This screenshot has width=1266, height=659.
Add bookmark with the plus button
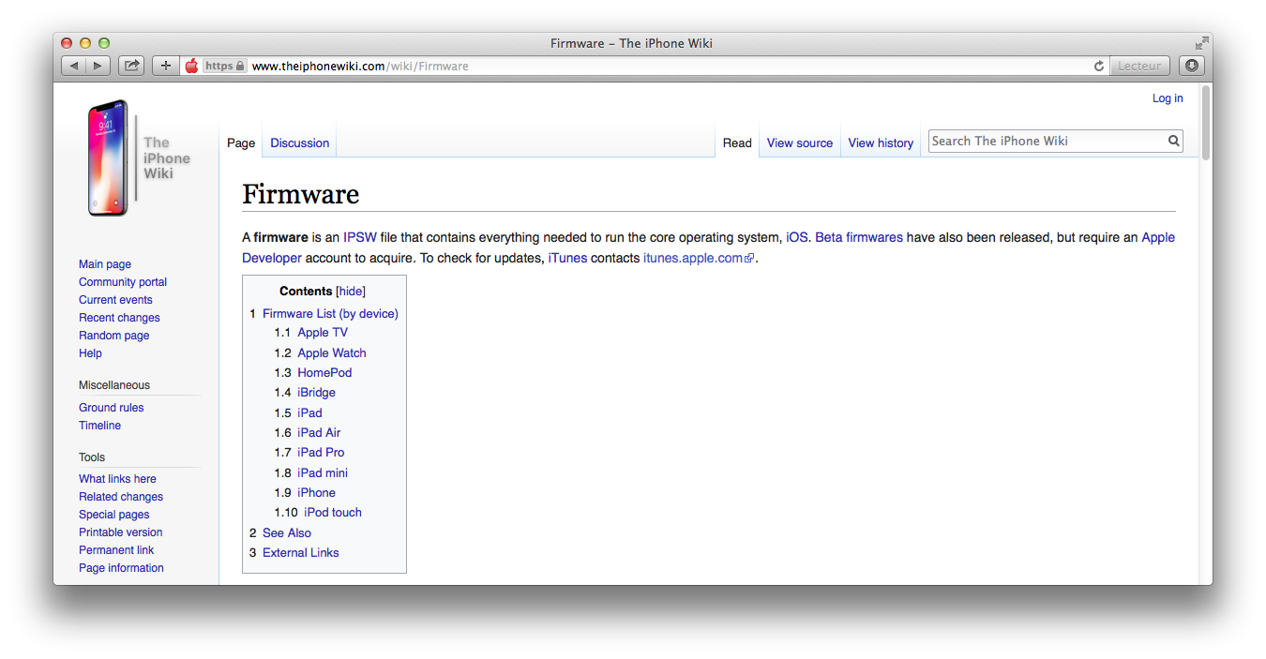(166, 66)
